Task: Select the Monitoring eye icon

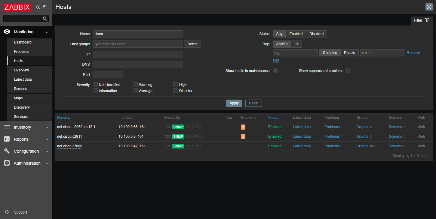Action: tap(7, 31)
